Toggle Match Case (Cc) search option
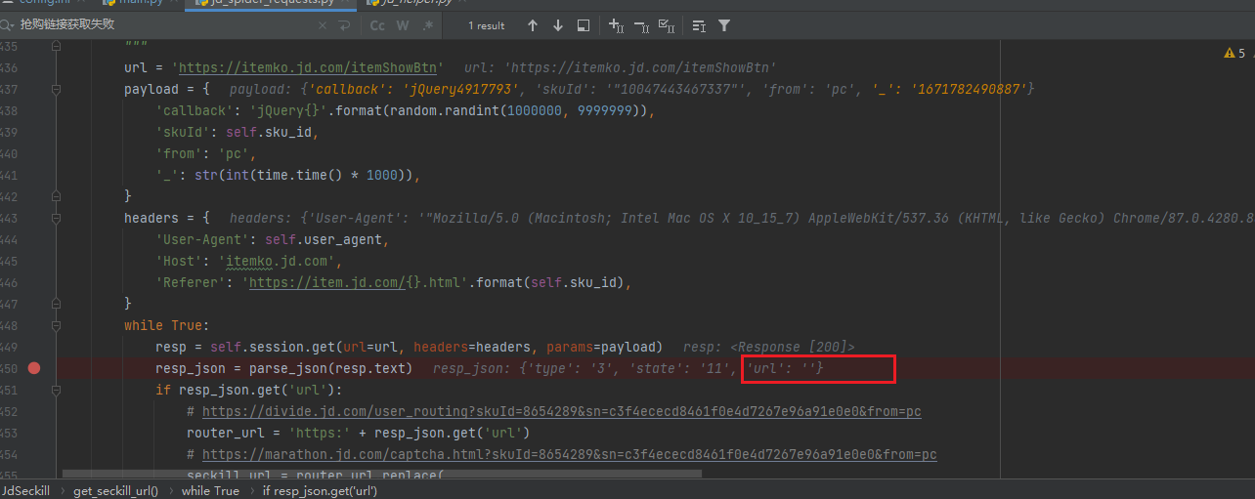 pyautogui.click(x=377, y=25)
